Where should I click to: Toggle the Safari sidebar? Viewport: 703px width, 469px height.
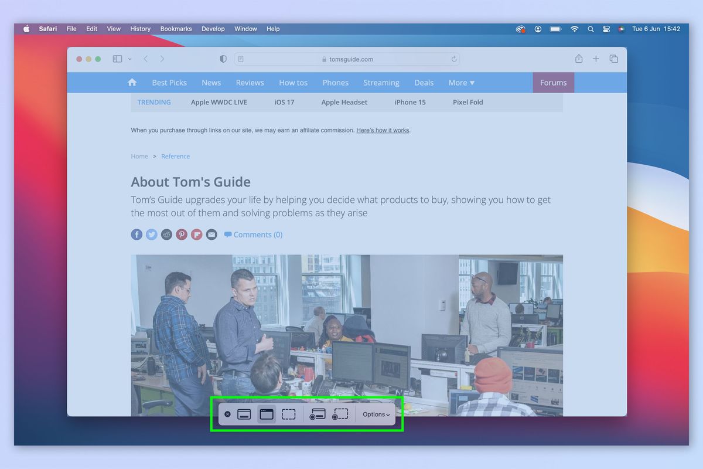(117, 59)
